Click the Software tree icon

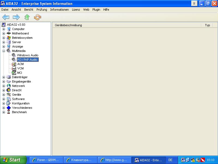(9, 99)
